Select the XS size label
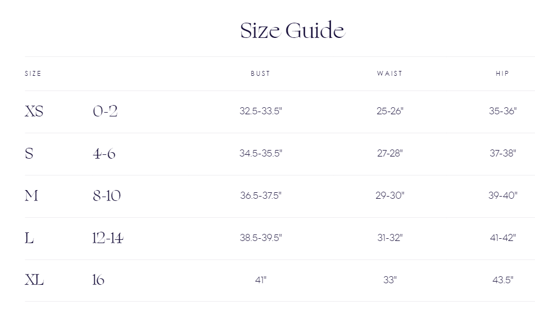535x313 pixels. pyautogui.click(x=34, y=112)
